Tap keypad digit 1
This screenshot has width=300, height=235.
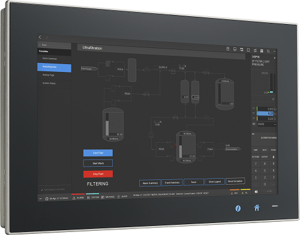pyautogui.click(x=256, y=177)
